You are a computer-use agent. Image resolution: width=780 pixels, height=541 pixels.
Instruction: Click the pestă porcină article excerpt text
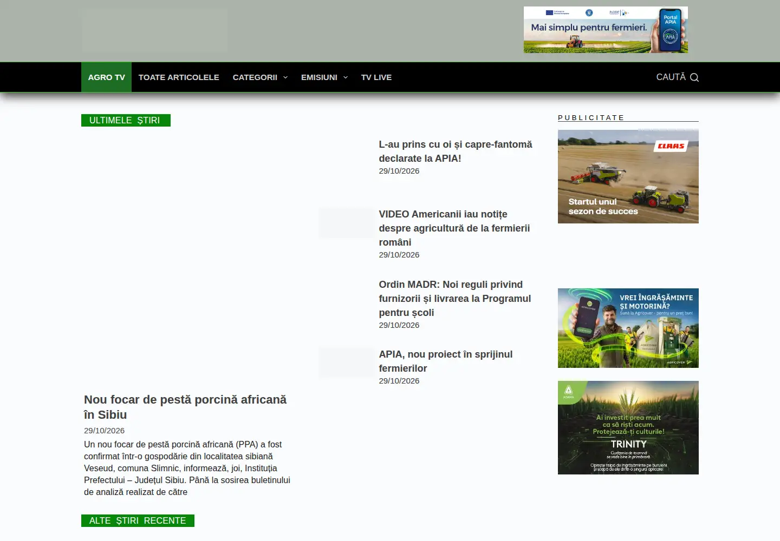187,468
